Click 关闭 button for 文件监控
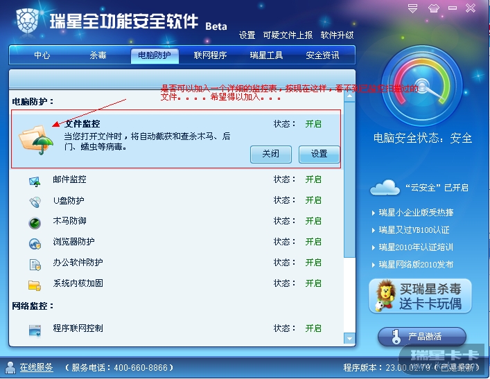Image resolution: width=490 pixels, height=379 pixels. (x=271, y=154)
